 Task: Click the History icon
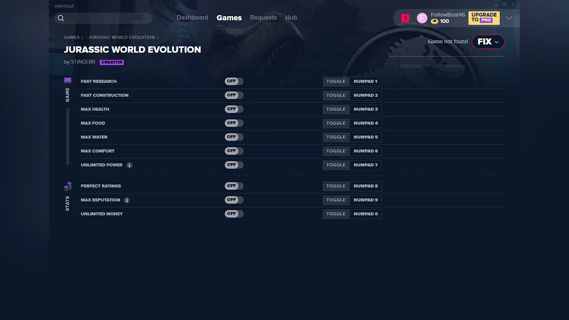440,66
